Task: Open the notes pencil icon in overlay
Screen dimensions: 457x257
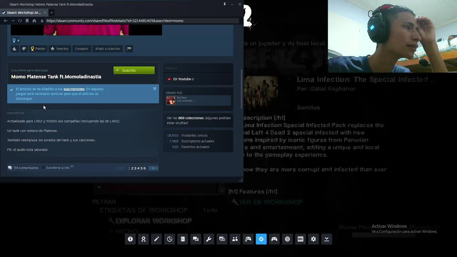Action: point(156,239)
